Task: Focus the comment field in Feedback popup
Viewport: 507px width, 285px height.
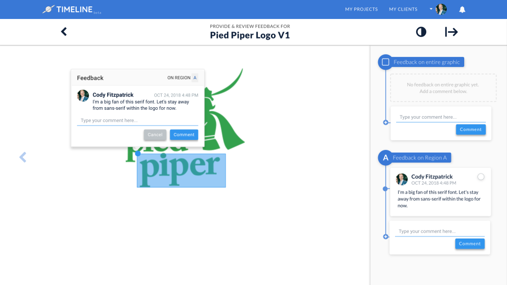Action: point(137,120)
